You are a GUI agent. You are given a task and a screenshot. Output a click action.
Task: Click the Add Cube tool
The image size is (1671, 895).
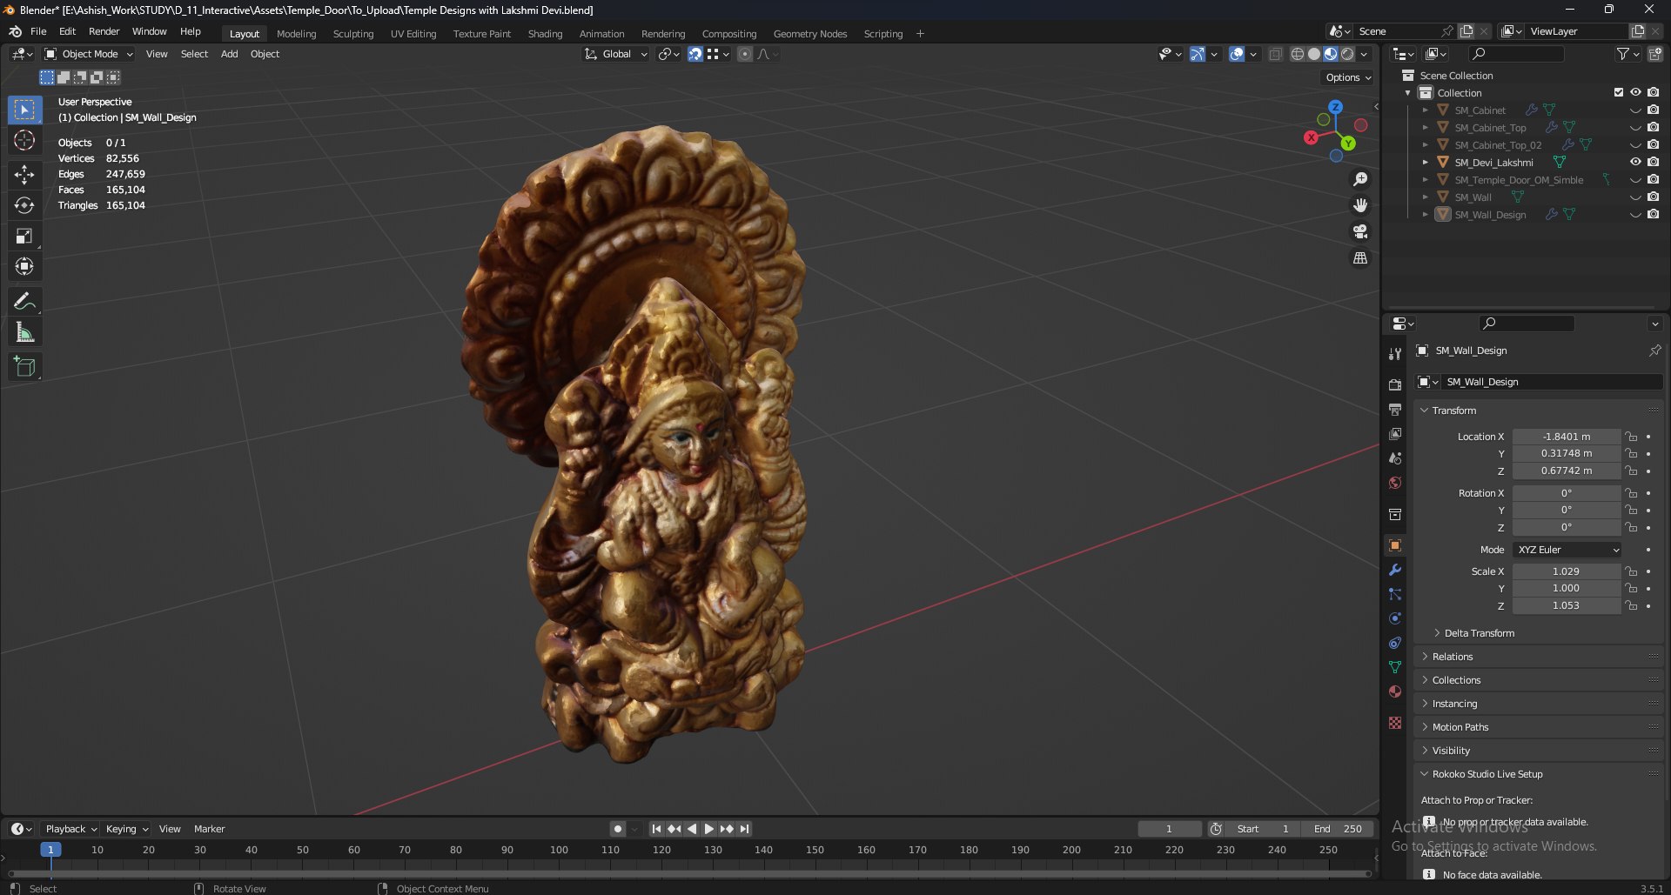click(x=24, y=367)
